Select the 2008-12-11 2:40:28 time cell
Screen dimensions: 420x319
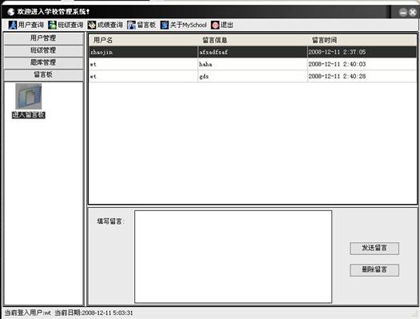click(x=363, y=76)
